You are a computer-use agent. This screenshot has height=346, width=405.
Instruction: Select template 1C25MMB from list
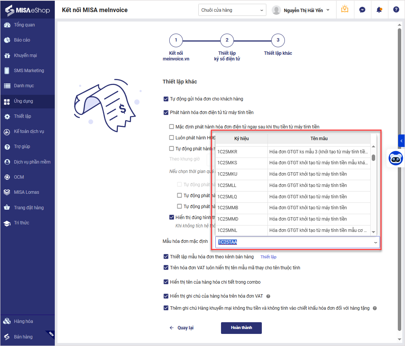[x=293, y=208]
